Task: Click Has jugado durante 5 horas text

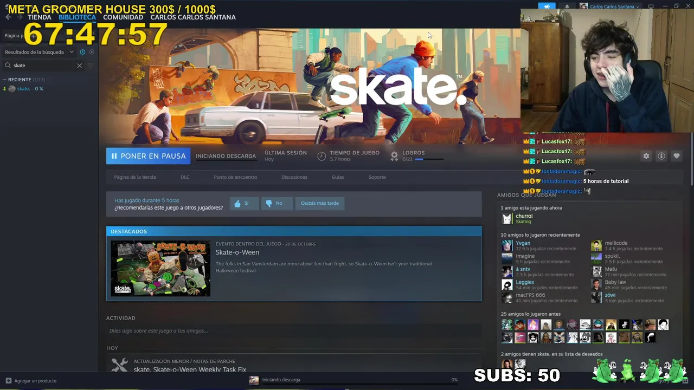Action: (x=146, y=200)
